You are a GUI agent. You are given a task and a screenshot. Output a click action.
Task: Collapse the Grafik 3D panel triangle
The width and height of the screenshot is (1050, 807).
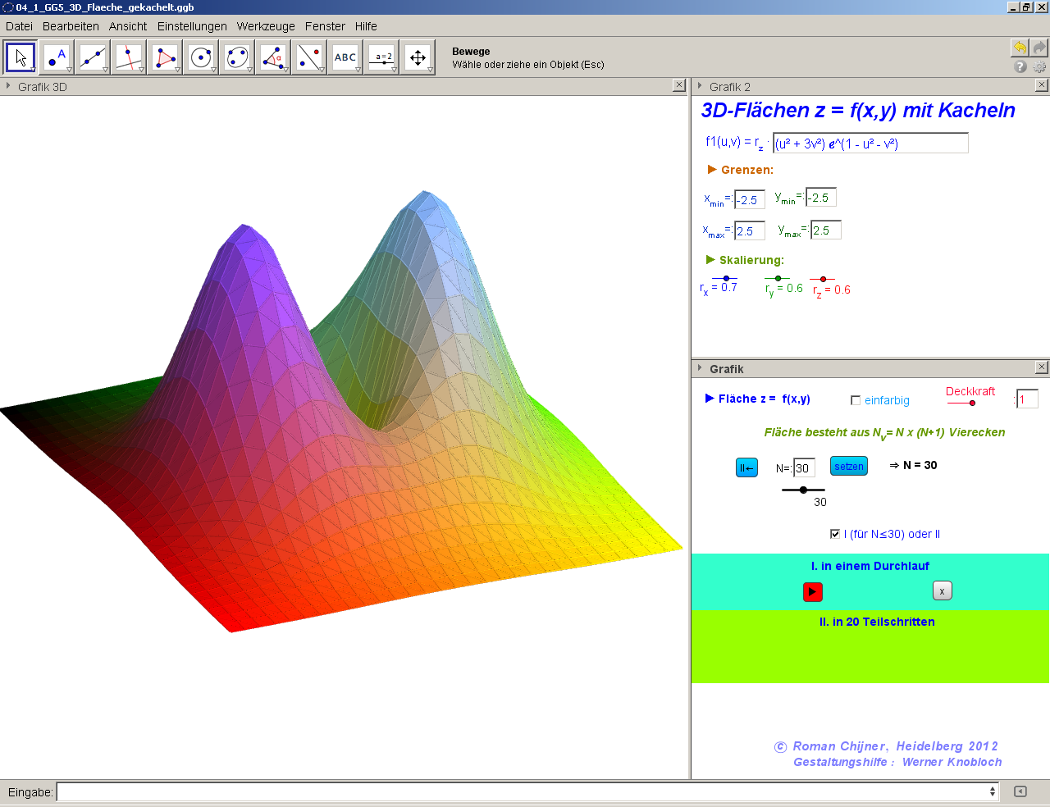coord(8,86)
